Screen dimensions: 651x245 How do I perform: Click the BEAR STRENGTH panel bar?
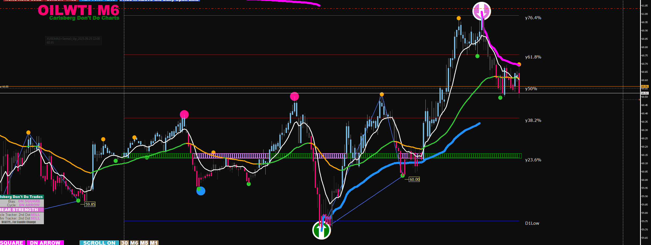click(x=22, y=210)
